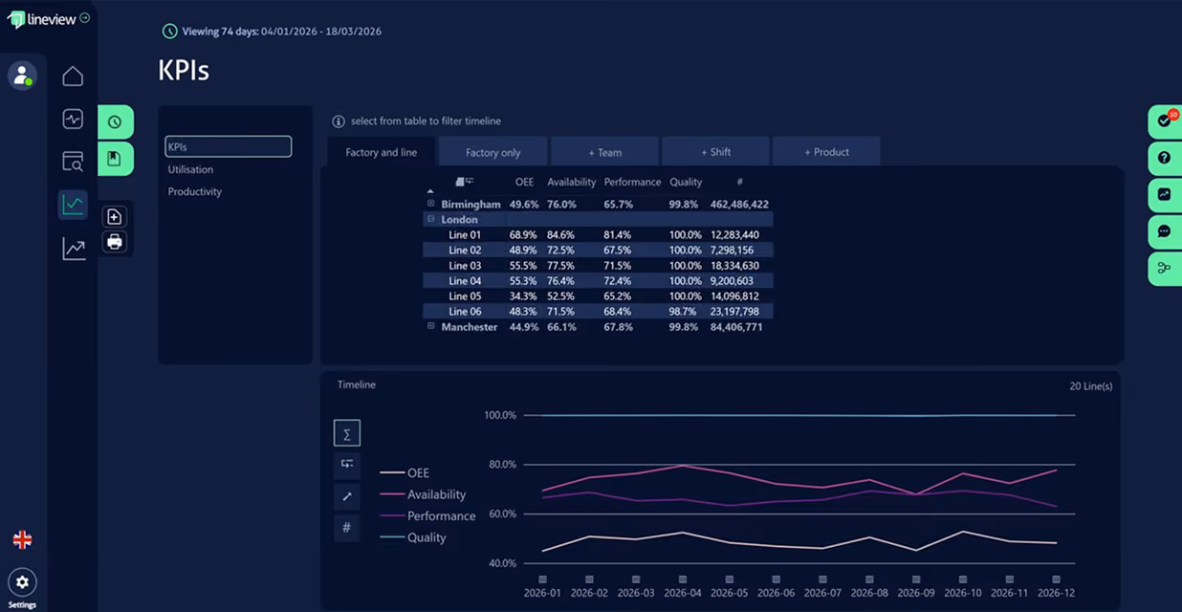This screenshot has width=1182, height=612.
Task: Switch to the Factory and line tab
Action: coord(382,152)
